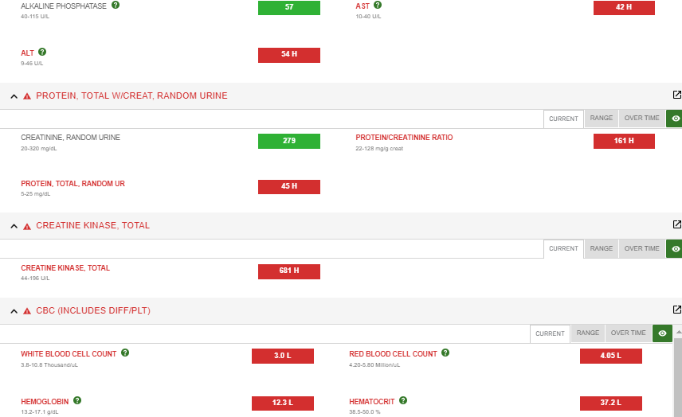Collapse the Creatine Kinase, Total section
The width and height of the screenshot is (682, 417).
[x=14, y=227]
